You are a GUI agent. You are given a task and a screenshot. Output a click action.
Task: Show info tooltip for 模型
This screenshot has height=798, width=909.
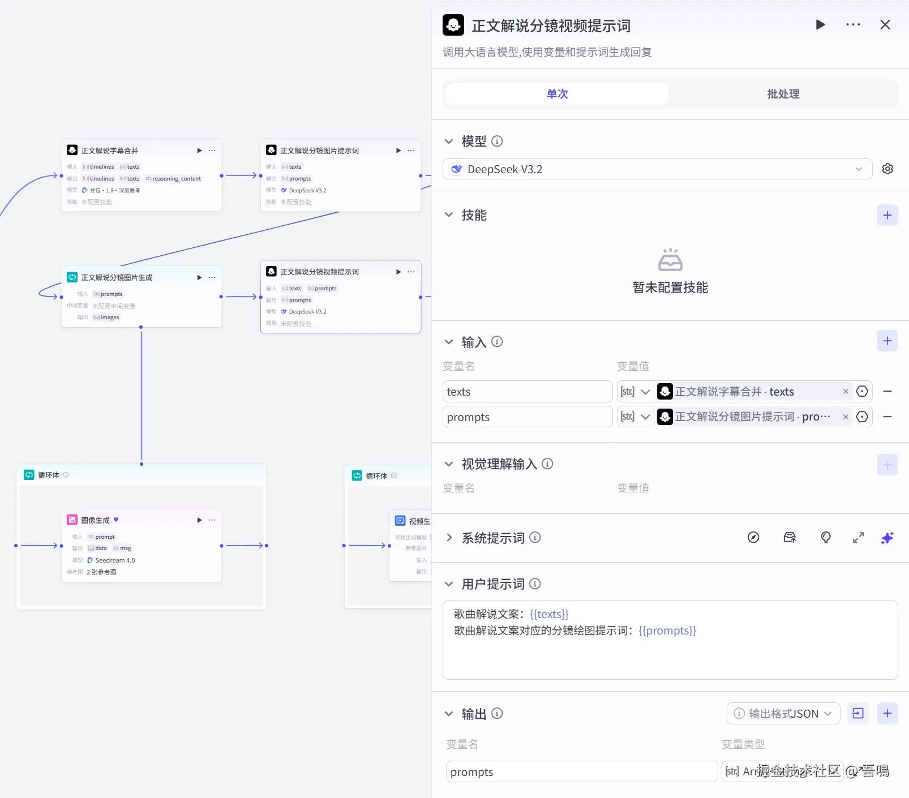497,141
